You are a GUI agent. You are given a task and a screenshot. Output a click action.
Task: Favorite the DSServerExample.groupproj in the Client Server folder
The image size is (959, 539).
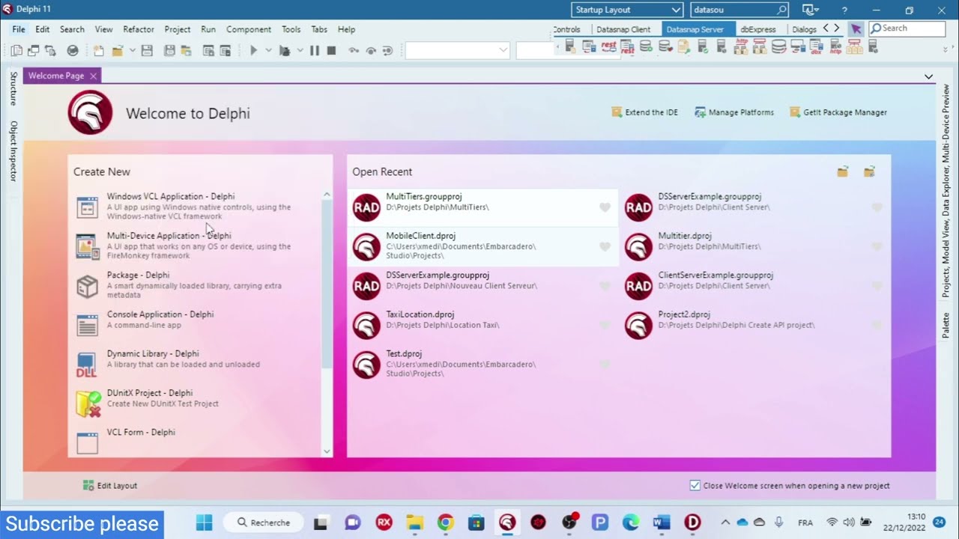[x=877, y=207]
